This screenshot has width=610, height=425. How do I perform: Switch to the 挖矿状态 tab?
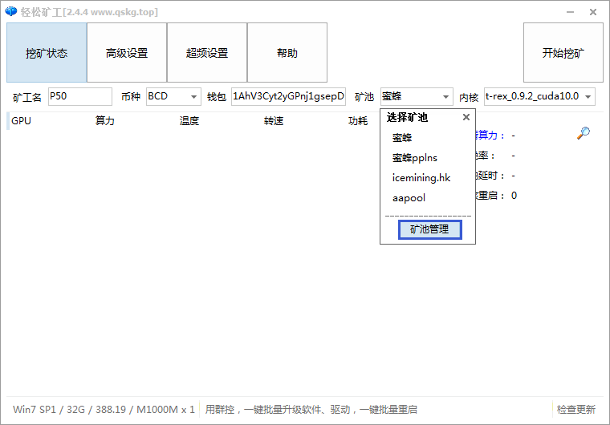coord(47,53)
